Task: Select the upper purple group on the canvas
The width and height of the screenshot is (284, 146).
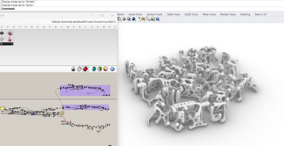Action: 85,90
